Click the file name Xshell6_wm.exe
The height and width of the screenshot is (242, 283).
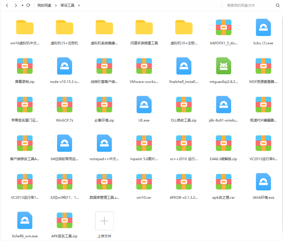click(25, 236)
